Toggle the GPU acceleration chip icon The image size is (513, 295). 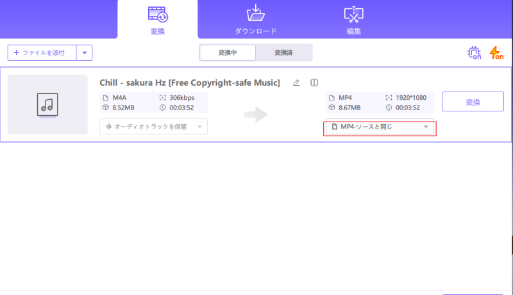(x=474, y=52)
